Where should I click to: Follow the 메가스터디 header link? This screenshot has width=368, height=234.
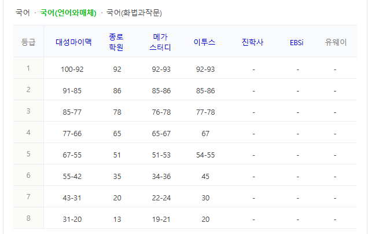pyautogui.click(x=160, y=42)
